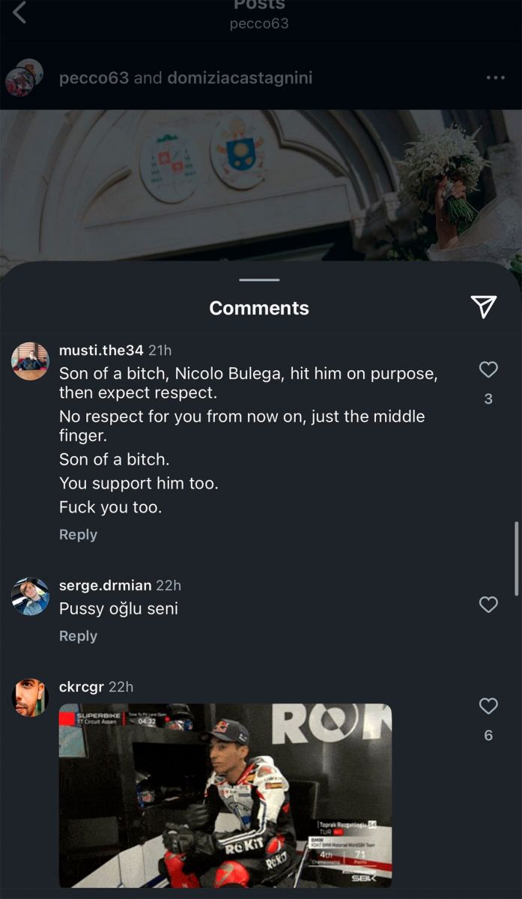Viewport: 522px width, 899px height.
Task: Tap the share paper plane icon
Action: coord(483,306)
